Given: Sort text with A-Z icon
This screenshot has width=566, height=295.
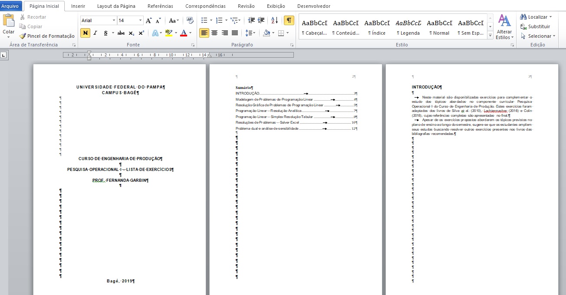Looking at the screenshot, I should click(x=274, y=20).
